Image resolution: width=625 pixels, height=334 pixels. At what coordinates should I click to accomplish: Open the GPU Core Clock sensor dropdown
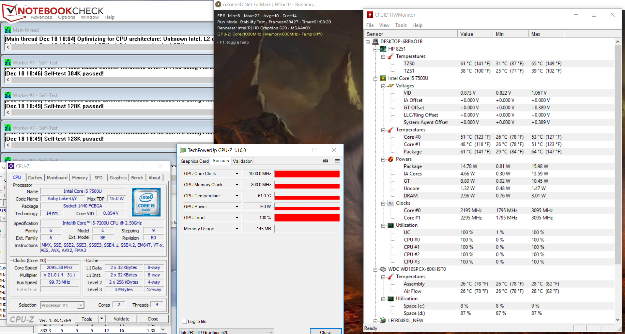click(237, 174)
